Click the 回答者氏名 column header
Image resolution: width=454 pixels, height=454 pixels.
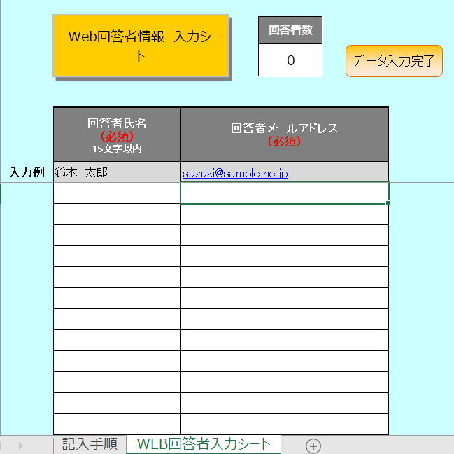point(117,135)
